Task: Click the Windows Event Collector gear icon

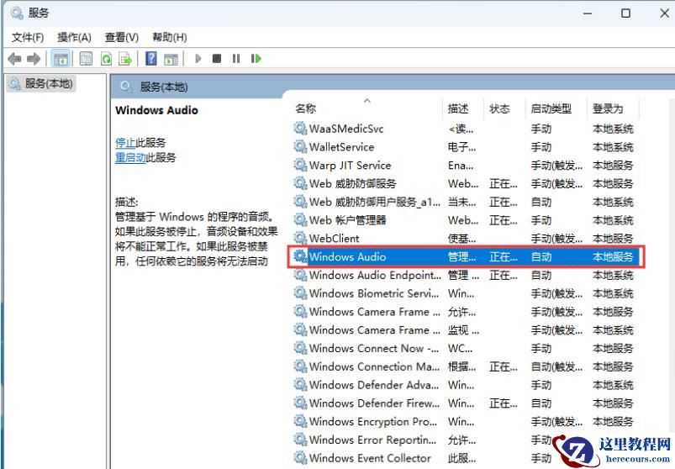Action: click(x=300, y=457)
